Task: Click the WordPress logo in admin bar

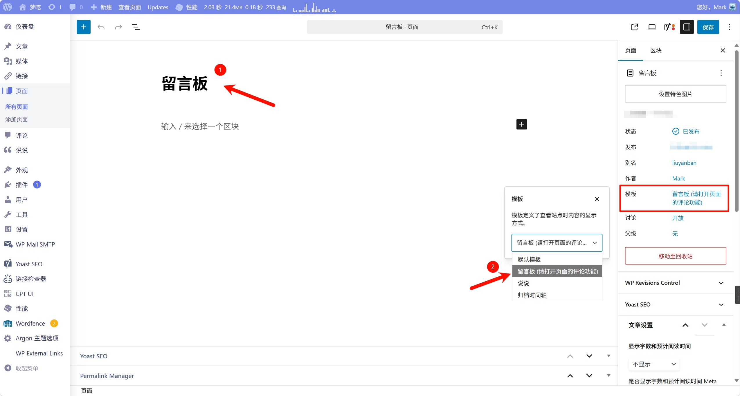Action: 8,7
